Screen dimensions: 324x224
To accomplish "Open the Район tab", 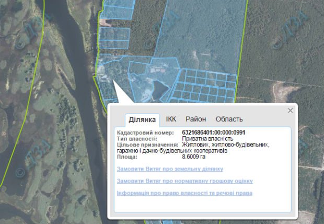I will tap(195, 119).
